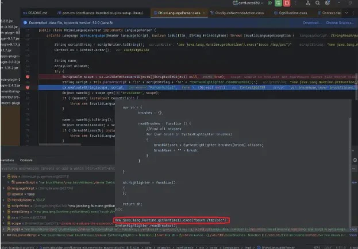Click the watch icon for this.parserScript
358x249 pixels.
(x=8, y=235)
